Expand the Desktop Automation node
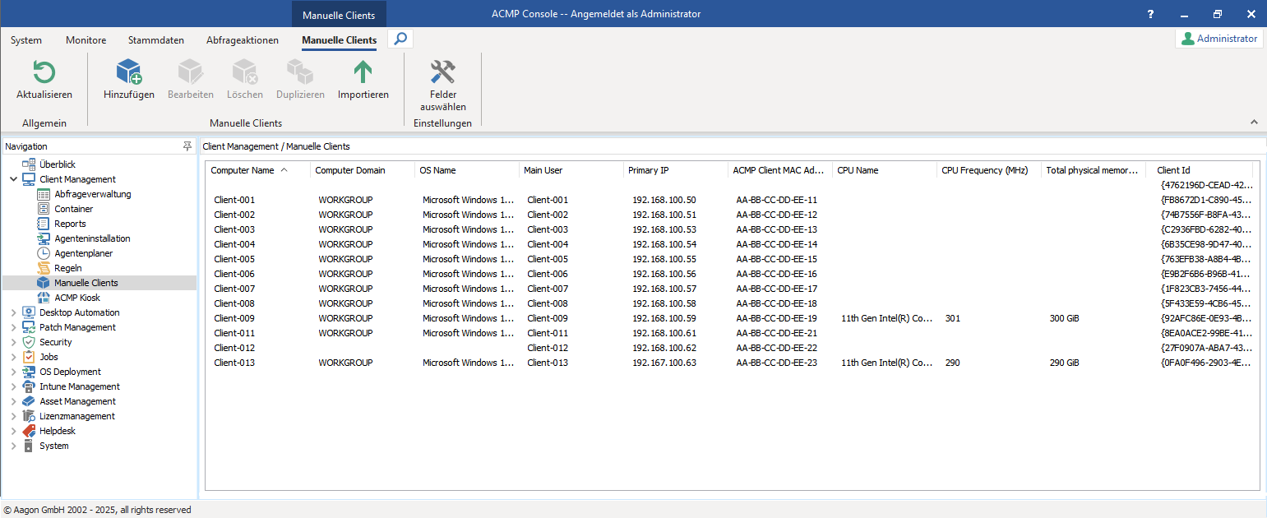The width and height of the screenshot is (1267, 518). pyautogui.click(x=12, y=312)
